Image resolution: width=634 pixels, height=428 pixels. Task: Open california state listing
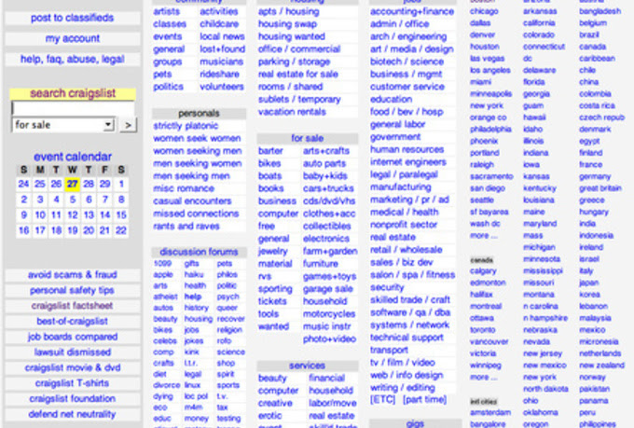point(539,23)
